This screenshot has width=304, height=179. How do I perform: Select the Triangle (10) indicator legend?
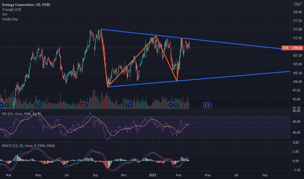[x=12, y=9]
